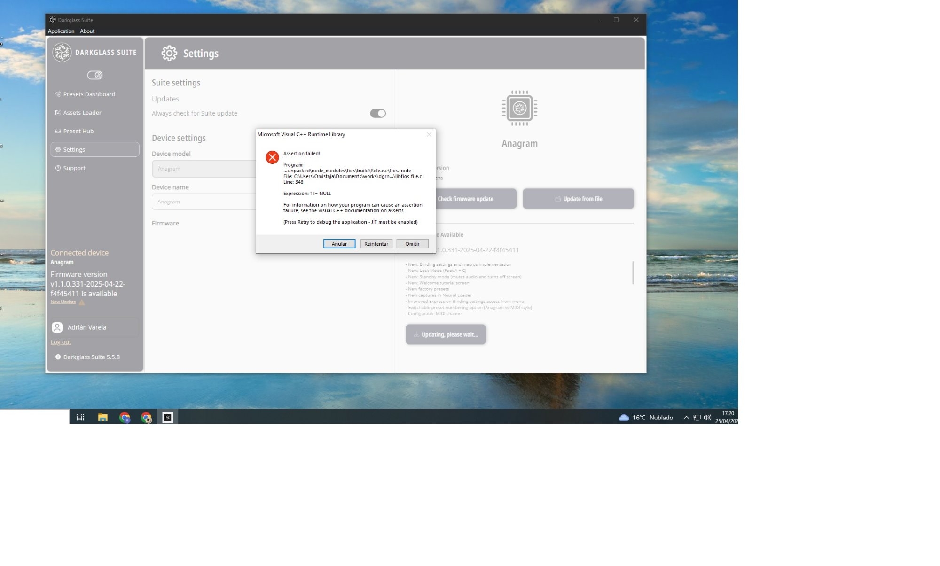Click Omitir to ignore the assertion

pos(412,244)
